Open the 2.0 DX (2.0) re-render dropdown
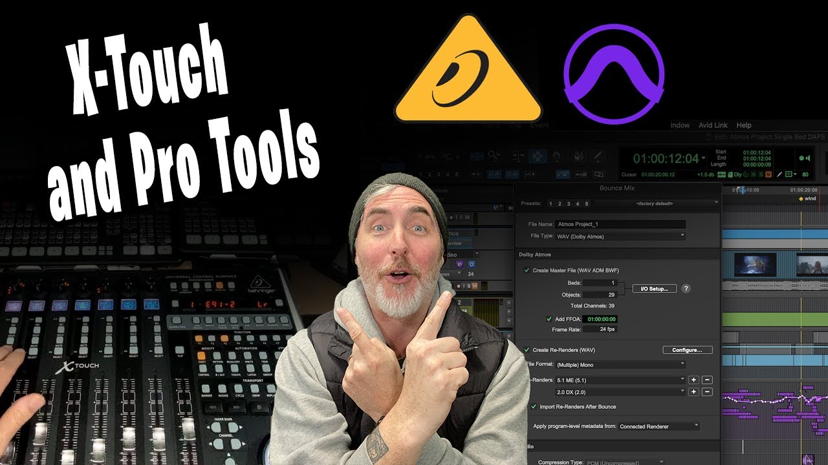The image size is (828, 465). pos(620,391)
